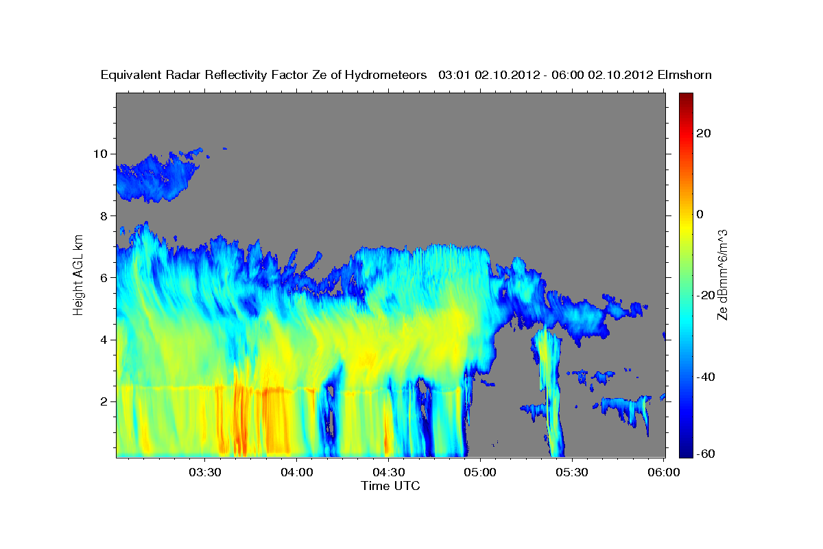Click the 06:00 time tick label
The width and height of the screenshot is (823, 549).
pos(664,472)
